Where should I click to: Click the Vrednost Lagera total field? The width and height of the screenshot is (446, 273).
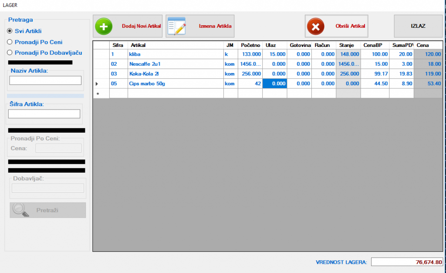coord(407,262)
